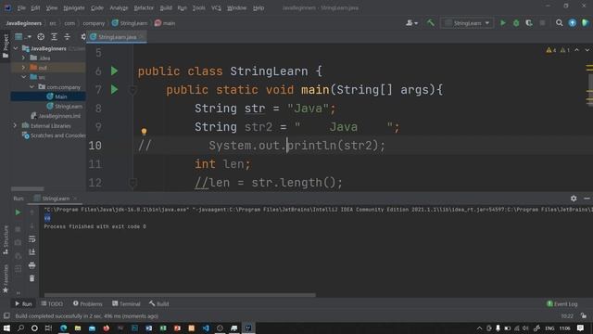Click the greyed-out Stop icon in toolbar
This screenshot has height=334, width=593.
tap(542, 23)
